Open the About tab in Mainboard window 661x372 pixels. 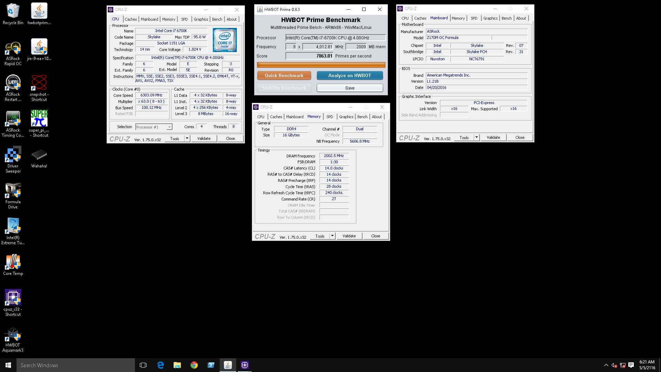tap(521, 18)
